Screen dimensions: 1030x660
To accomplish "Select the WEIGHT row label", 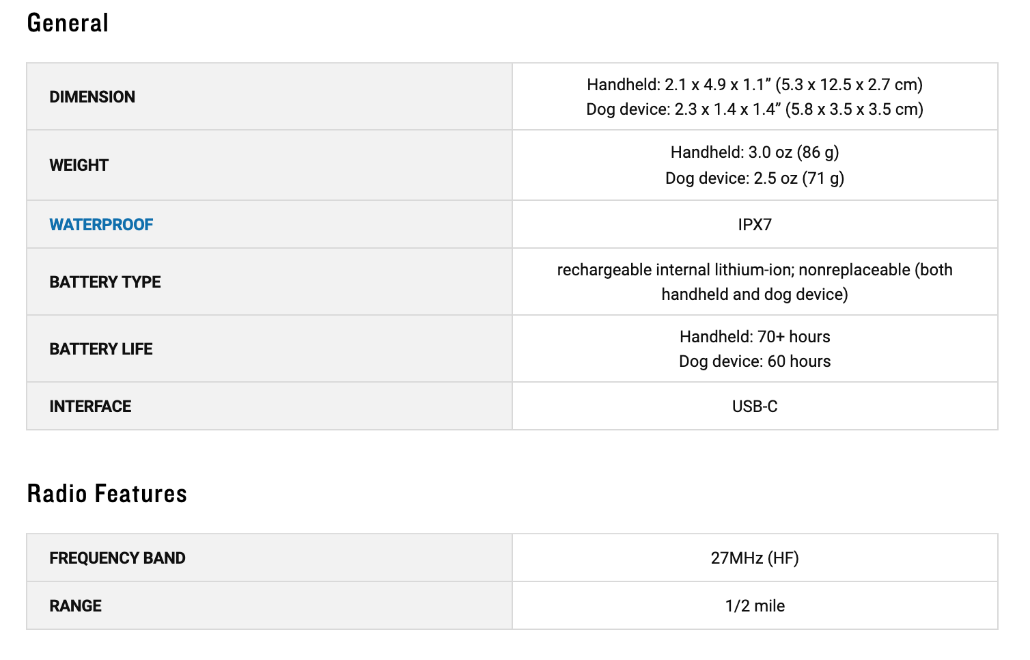I will tap(79, 165).
